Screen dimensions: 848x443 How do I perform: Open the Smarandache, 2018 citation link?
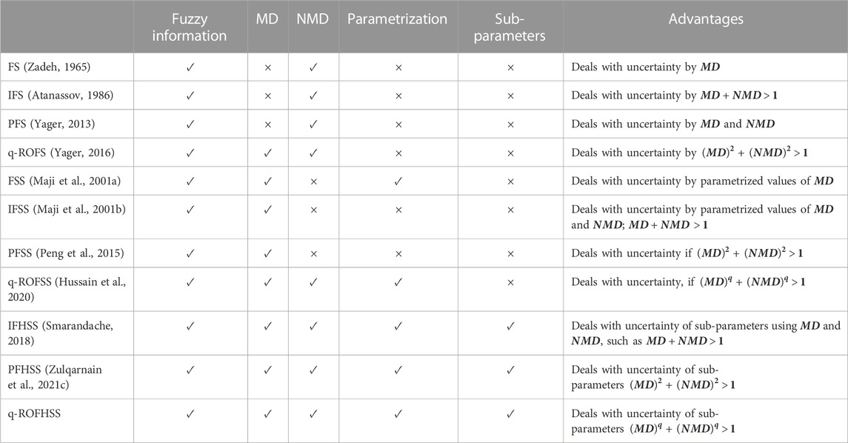coord(61,333)
